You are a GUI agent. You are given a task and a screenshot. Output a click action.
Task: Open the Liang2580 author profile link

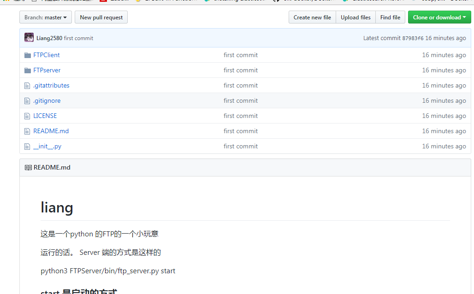(x=49, y=38)
